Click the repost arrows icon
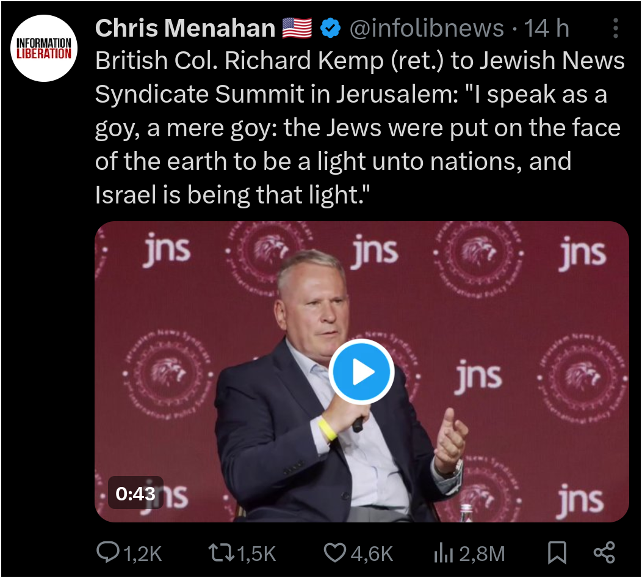642x578 pixels. point(222,552)
